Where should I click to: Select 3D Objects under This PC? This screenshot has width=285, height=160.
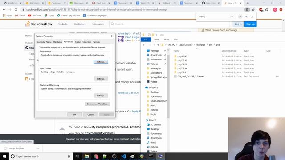[155, 124]
